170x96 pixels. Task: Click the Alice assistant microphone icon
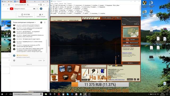(41, 94)
